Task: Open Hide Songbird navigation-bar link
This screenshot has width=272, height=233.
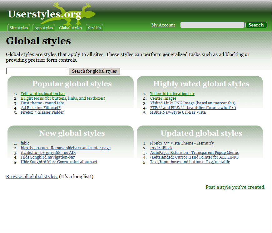Action: pyautogui.click(x=48, y=157)
